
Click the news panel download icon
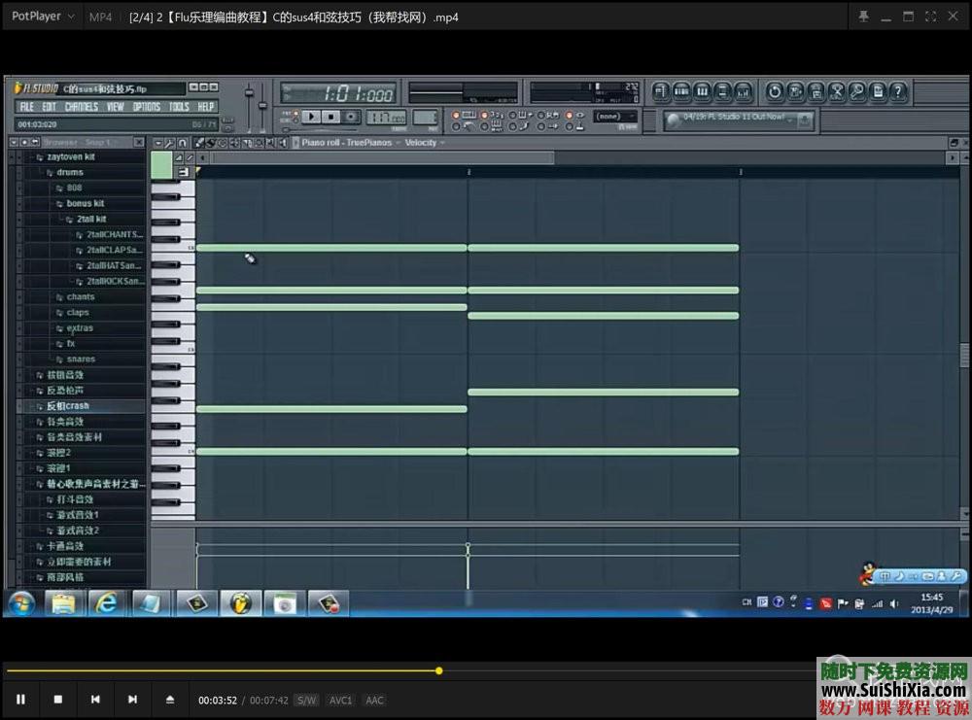[x=805, y=120]
